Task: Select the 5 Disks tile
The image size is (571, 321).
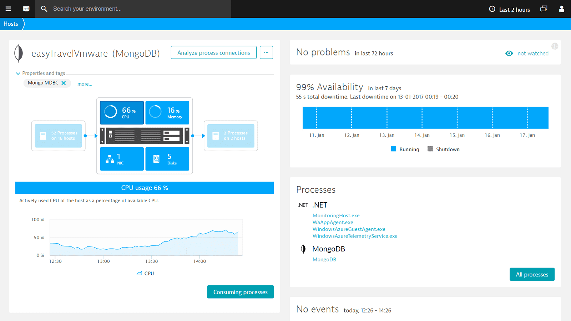Action: pyautogui.click(x=167, y=159)
